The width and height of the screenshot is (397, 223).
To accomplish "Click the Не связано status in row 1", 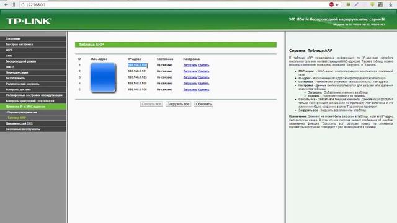I will 164,65.
